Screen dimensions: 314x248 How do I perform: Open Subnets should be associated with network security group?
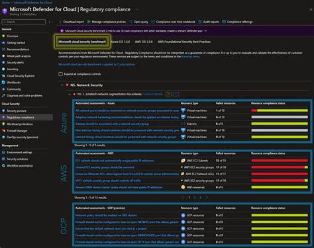pos(112,124)
